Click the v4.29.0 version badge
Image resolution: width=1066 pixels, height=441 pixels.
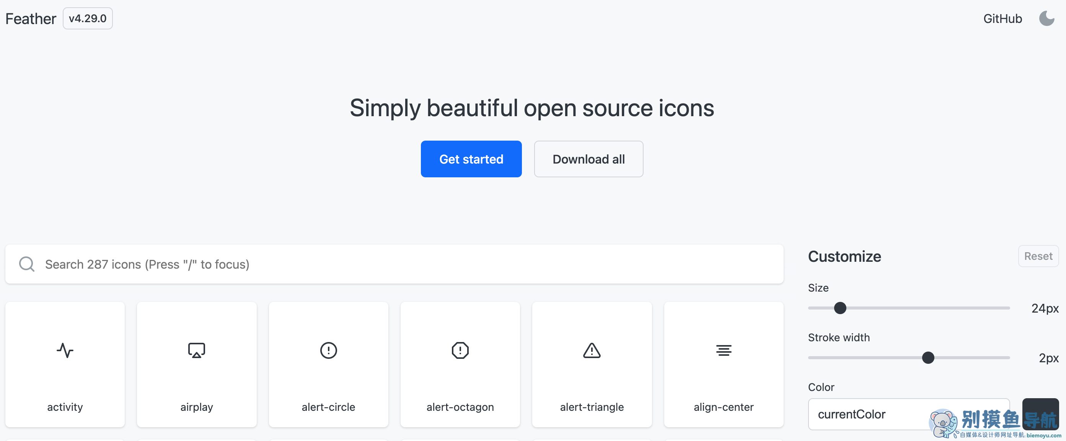coord(88,19)
